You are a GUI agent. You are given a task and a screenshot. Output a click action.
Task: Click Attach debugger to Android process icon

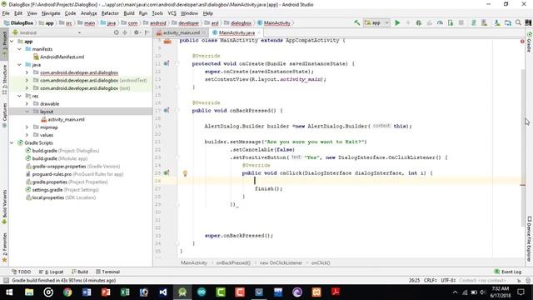(451, 22)
